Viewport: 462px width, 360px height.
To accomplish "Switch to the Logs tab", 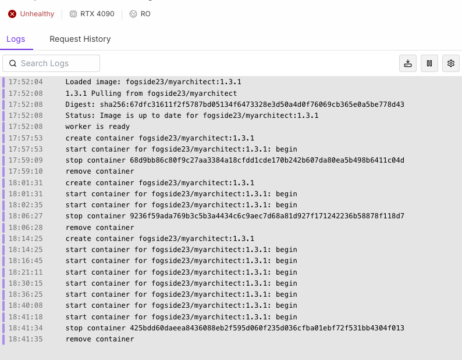I will coord(16,39).
